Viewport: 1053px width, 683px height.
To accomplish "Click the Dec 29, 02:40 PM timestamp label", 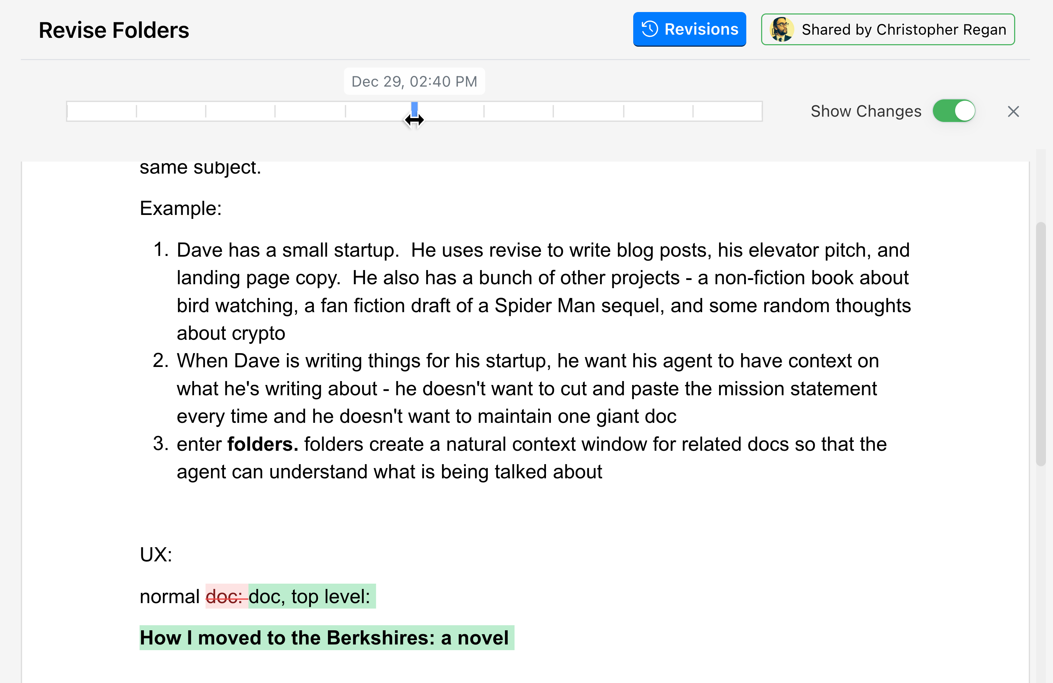I will (x=414, y=81).
